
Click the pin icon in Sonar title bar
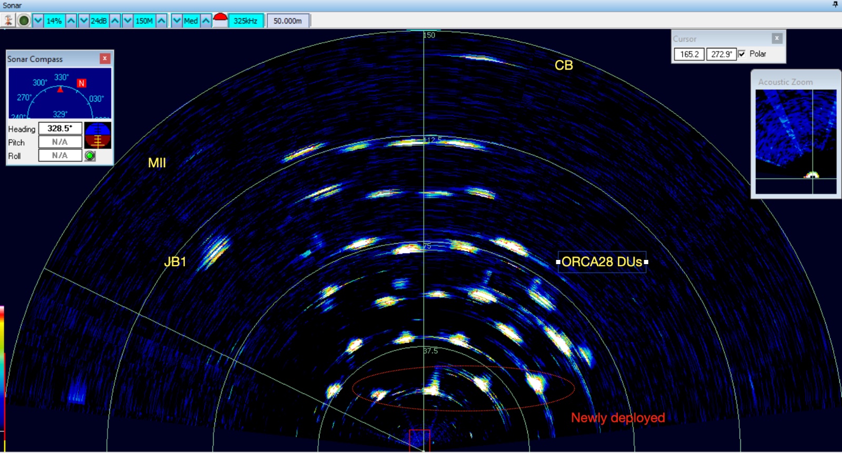coord(835,4)
